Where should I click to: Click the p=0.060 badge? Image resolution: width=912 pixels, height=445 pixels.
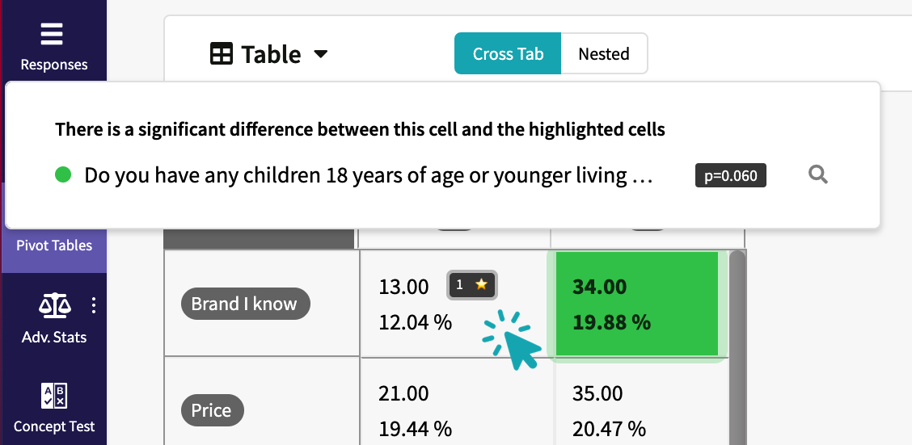click(x=731, y=175)
